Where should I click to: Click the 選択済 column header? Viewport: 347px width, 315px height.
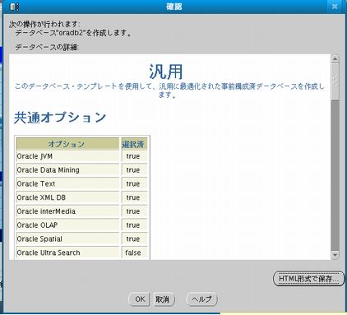coord(134,144)
